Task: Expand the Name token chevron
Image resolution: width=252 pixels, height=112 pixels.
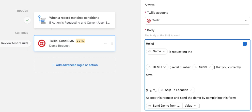Action: (164, 52)
